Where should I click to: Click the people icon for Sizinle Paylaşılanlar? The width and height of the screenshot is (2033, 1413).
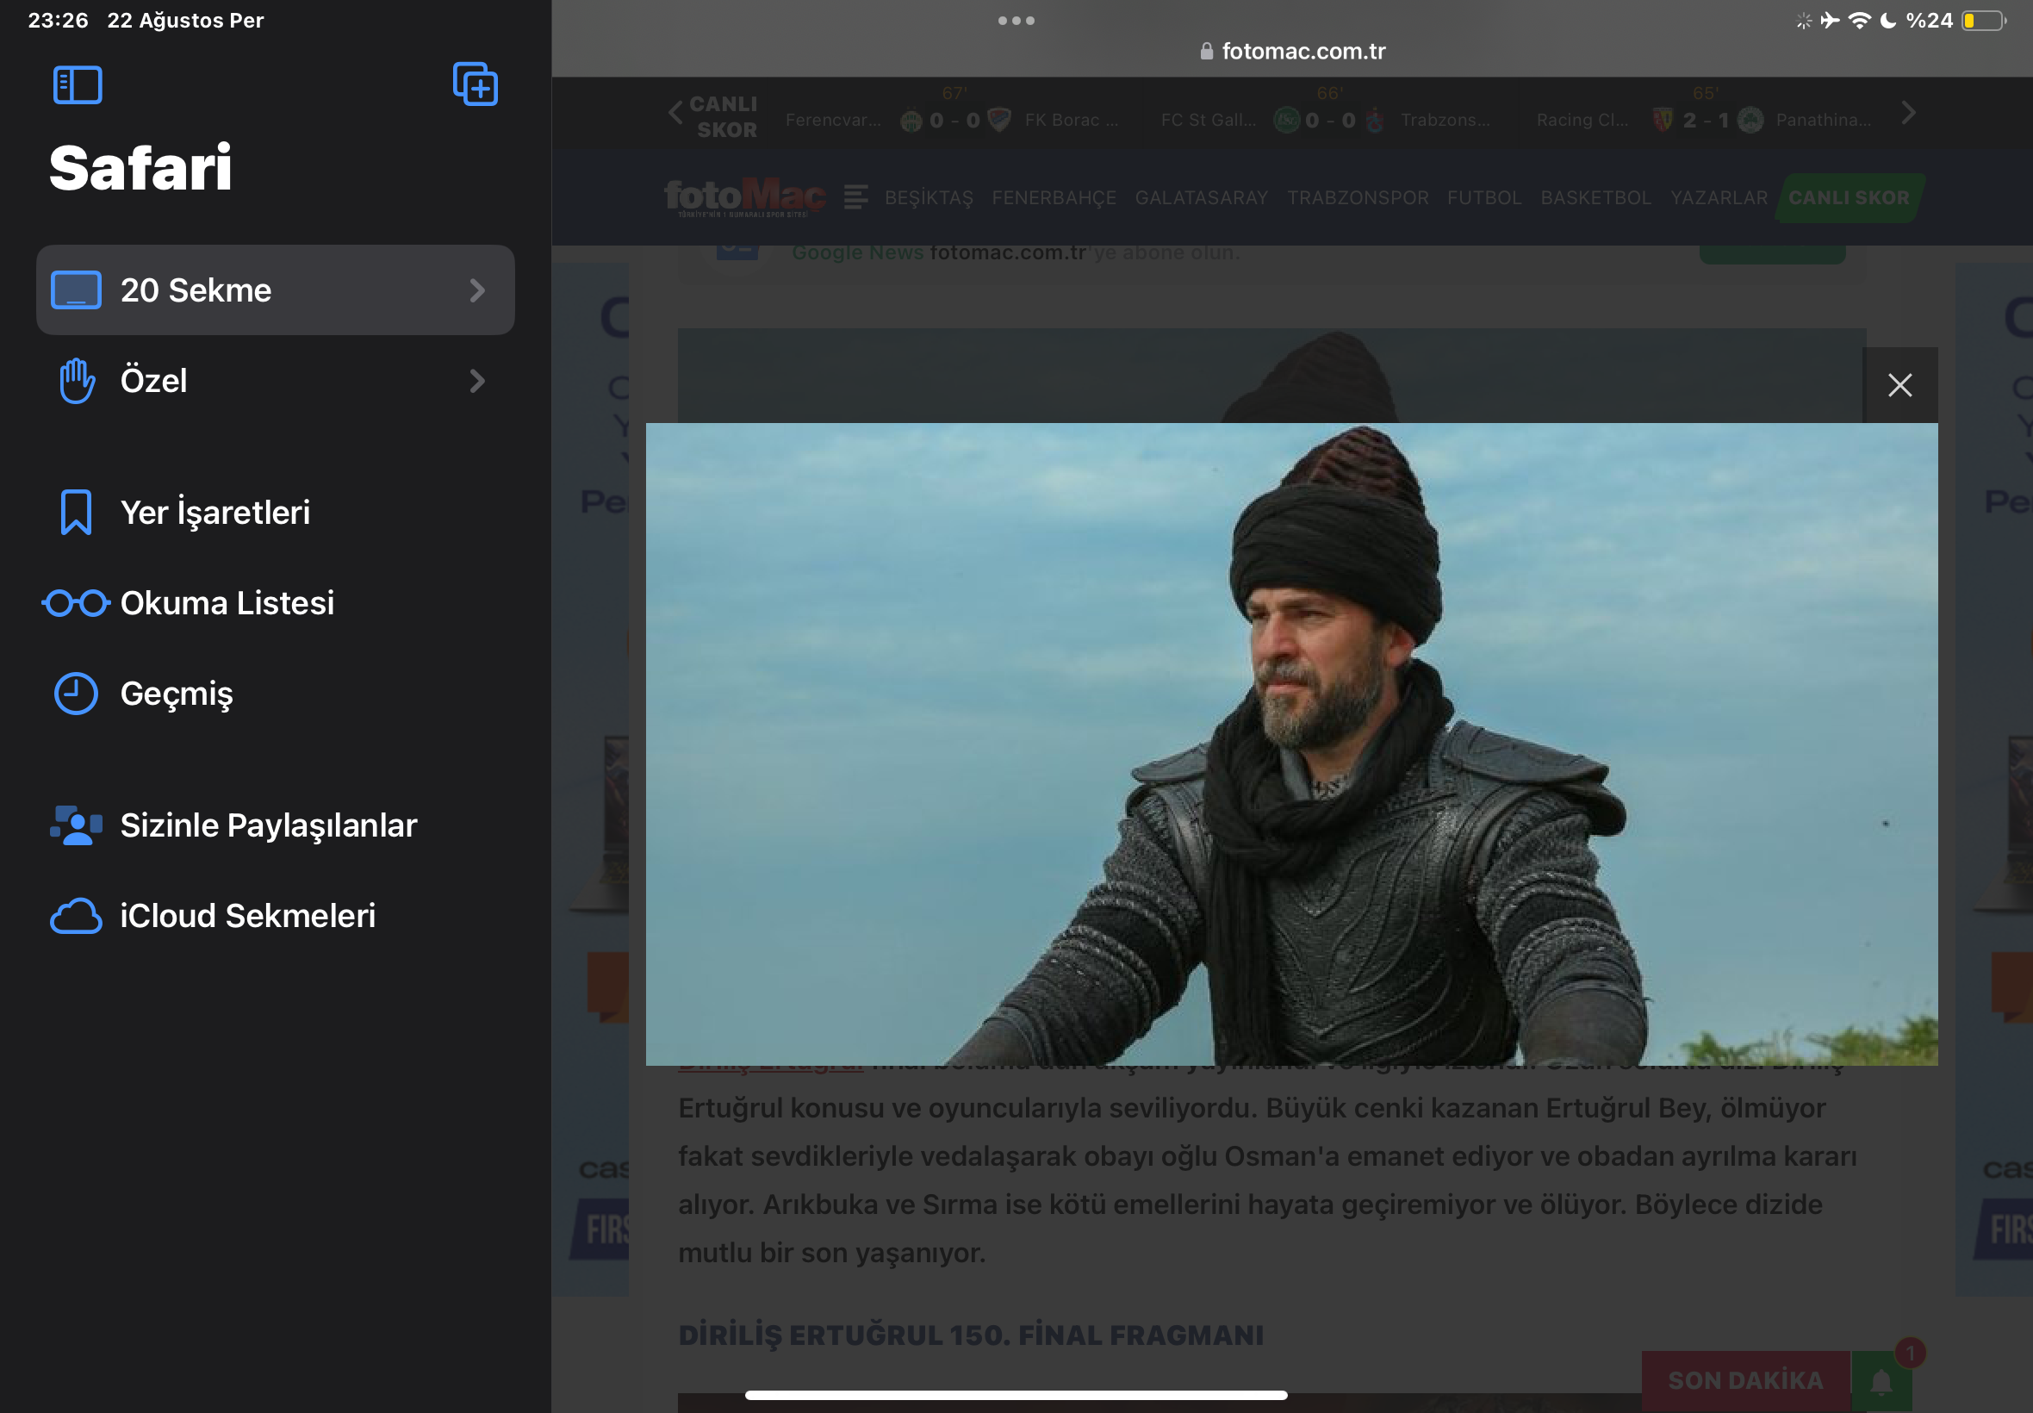(x=76, y=825)
